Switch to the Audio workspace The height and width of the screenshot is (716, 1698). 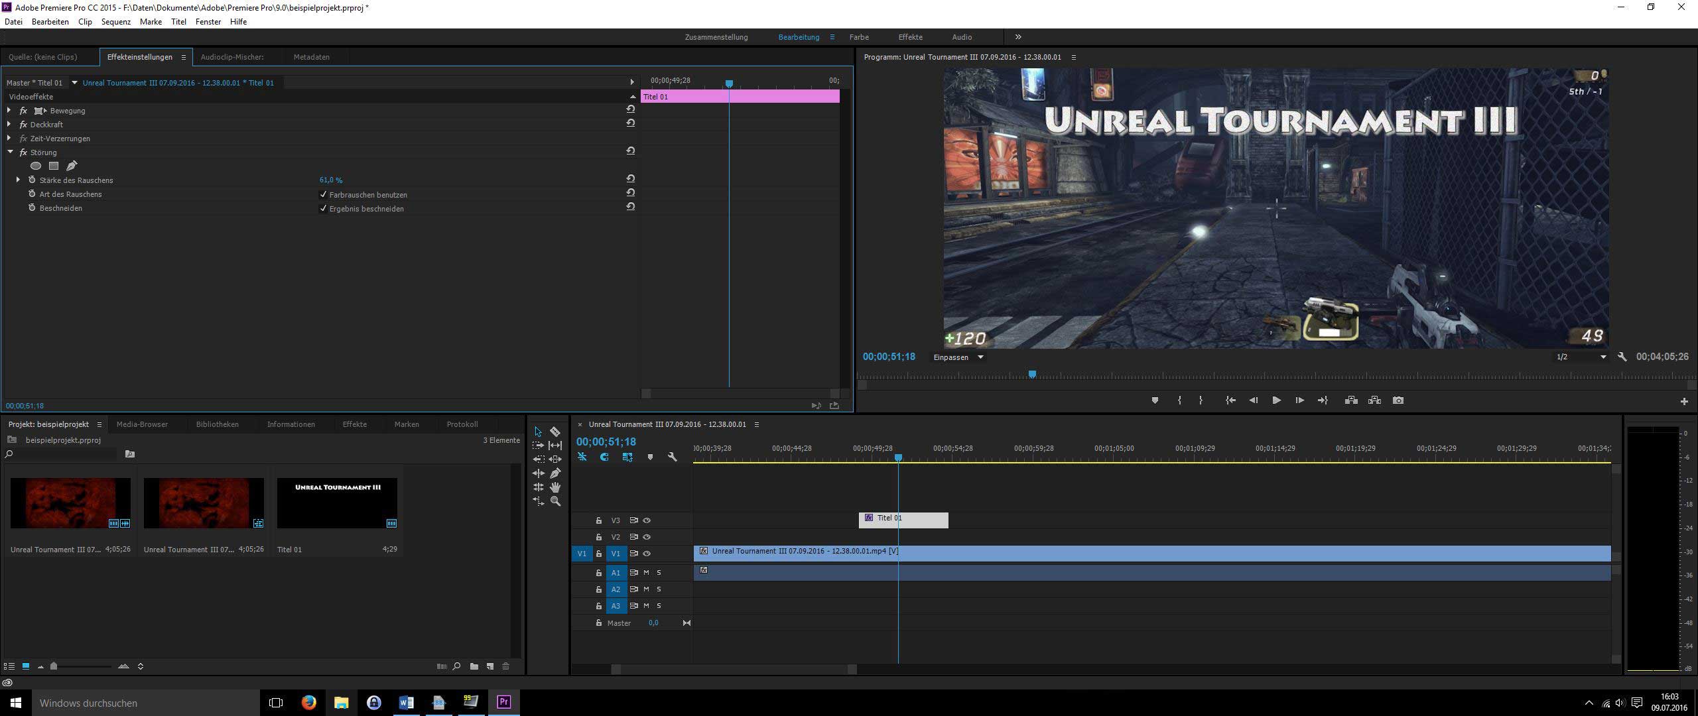coord(962,37)
